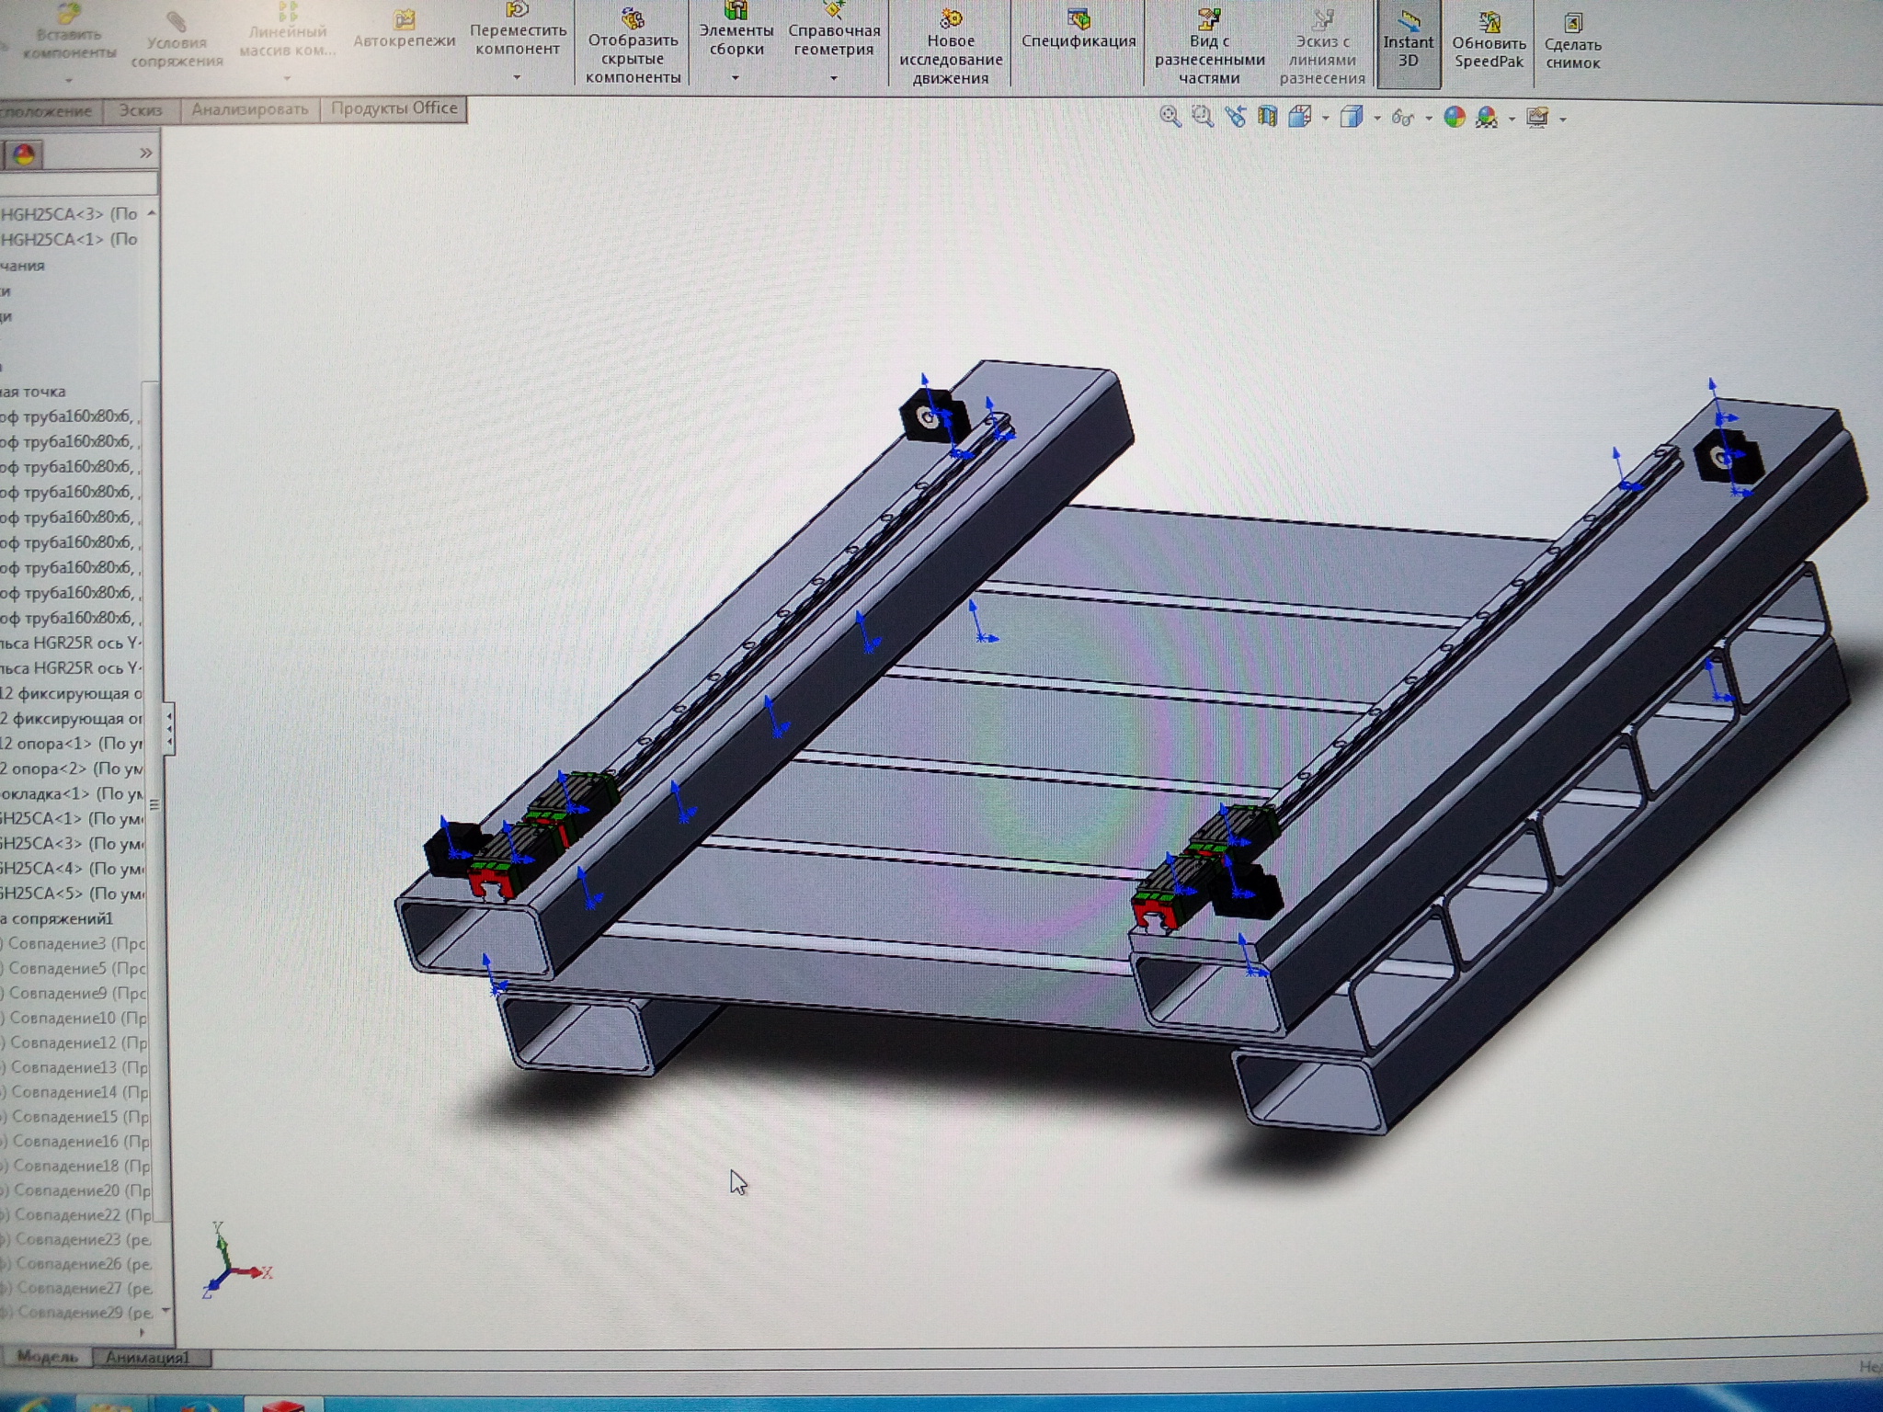Screen dimensions: 1883x1412
Task: Click Previous View icon
Action: [x=1235, y=117]
